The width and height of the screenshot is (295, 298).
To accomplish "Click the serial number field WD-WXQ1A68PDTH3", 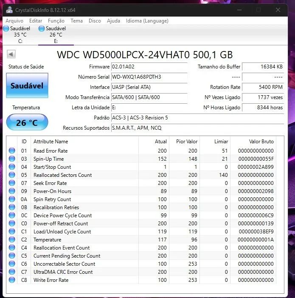I will point(149,77).
